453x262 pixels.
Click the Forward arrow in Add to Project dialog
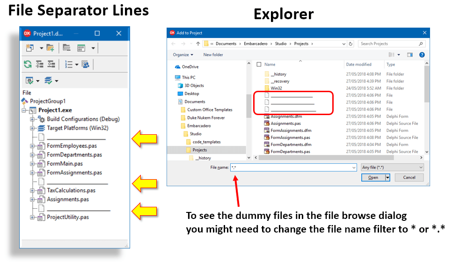click(183, 44)
